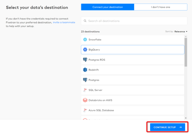Select the SQL Server destination text
Viewport: 192px width, 133px height.
tap(95, 90)
